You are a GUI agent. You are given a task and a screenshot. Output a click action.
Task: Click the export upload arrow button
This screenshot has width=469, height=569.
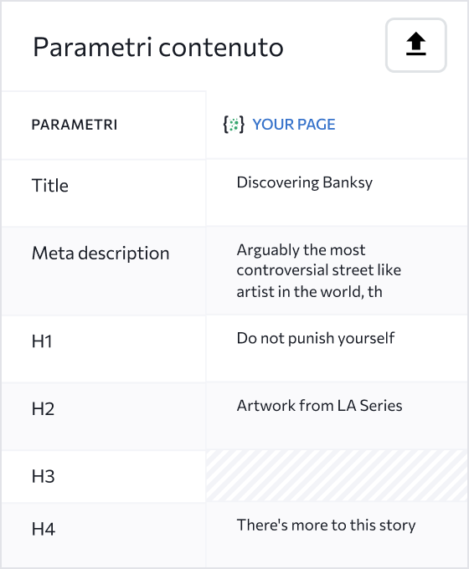pos(416,45)
